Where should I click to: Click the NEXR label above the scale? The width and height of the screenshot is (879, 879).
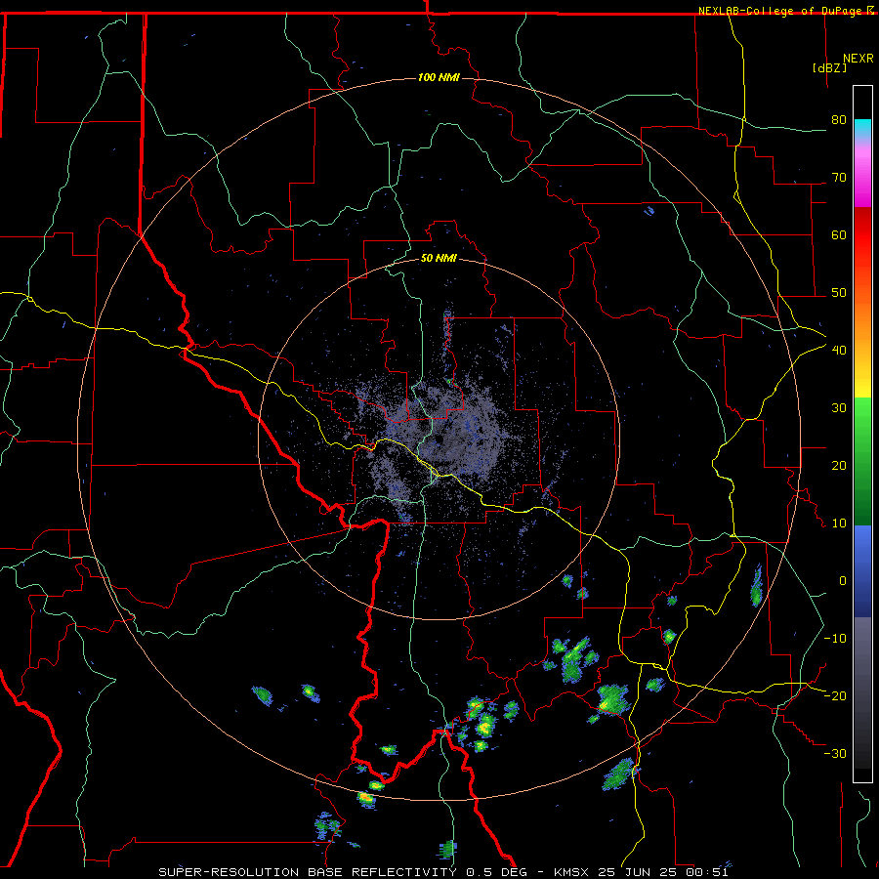click(x=858, y=59)
